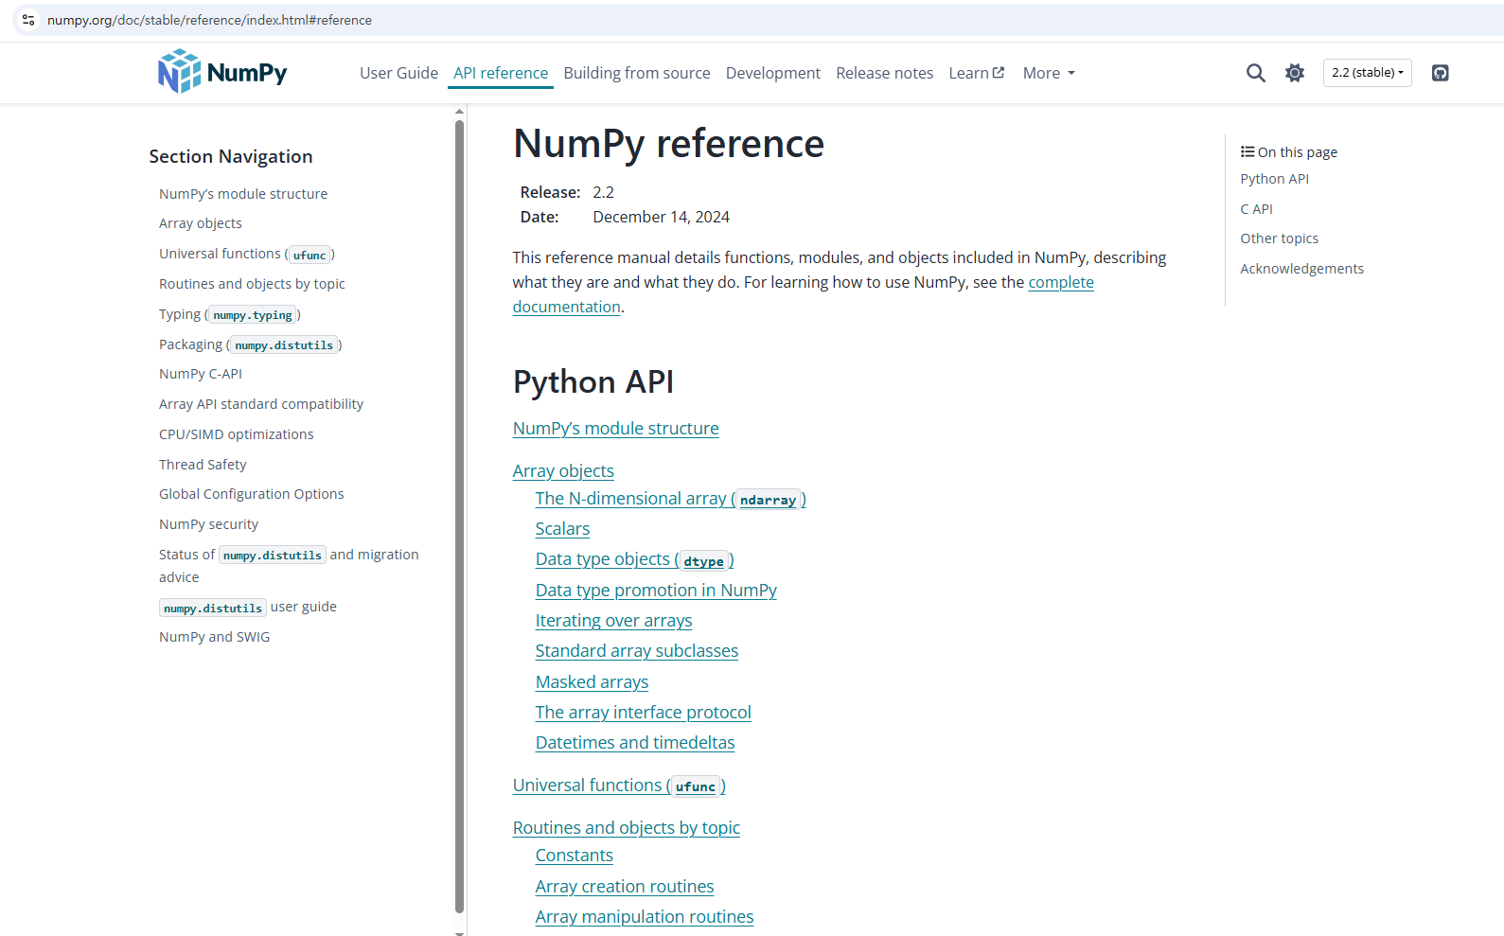Image resolution: width=1504 pixels, height=936 pixels.
Task: Jump to Python API on this page
Action: [x=1275, y=179]
